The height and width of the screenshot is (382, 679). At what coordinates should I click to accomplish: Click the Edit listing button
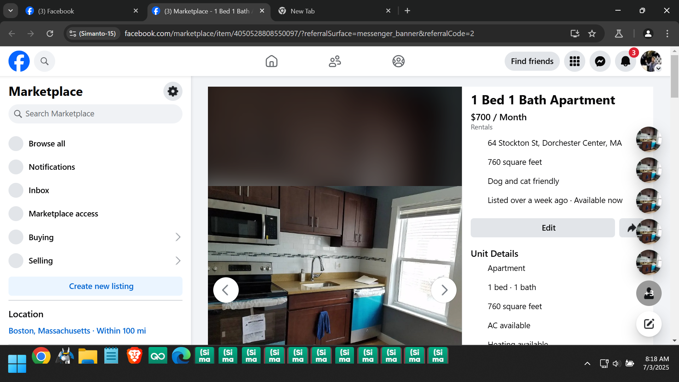[542, 228]
